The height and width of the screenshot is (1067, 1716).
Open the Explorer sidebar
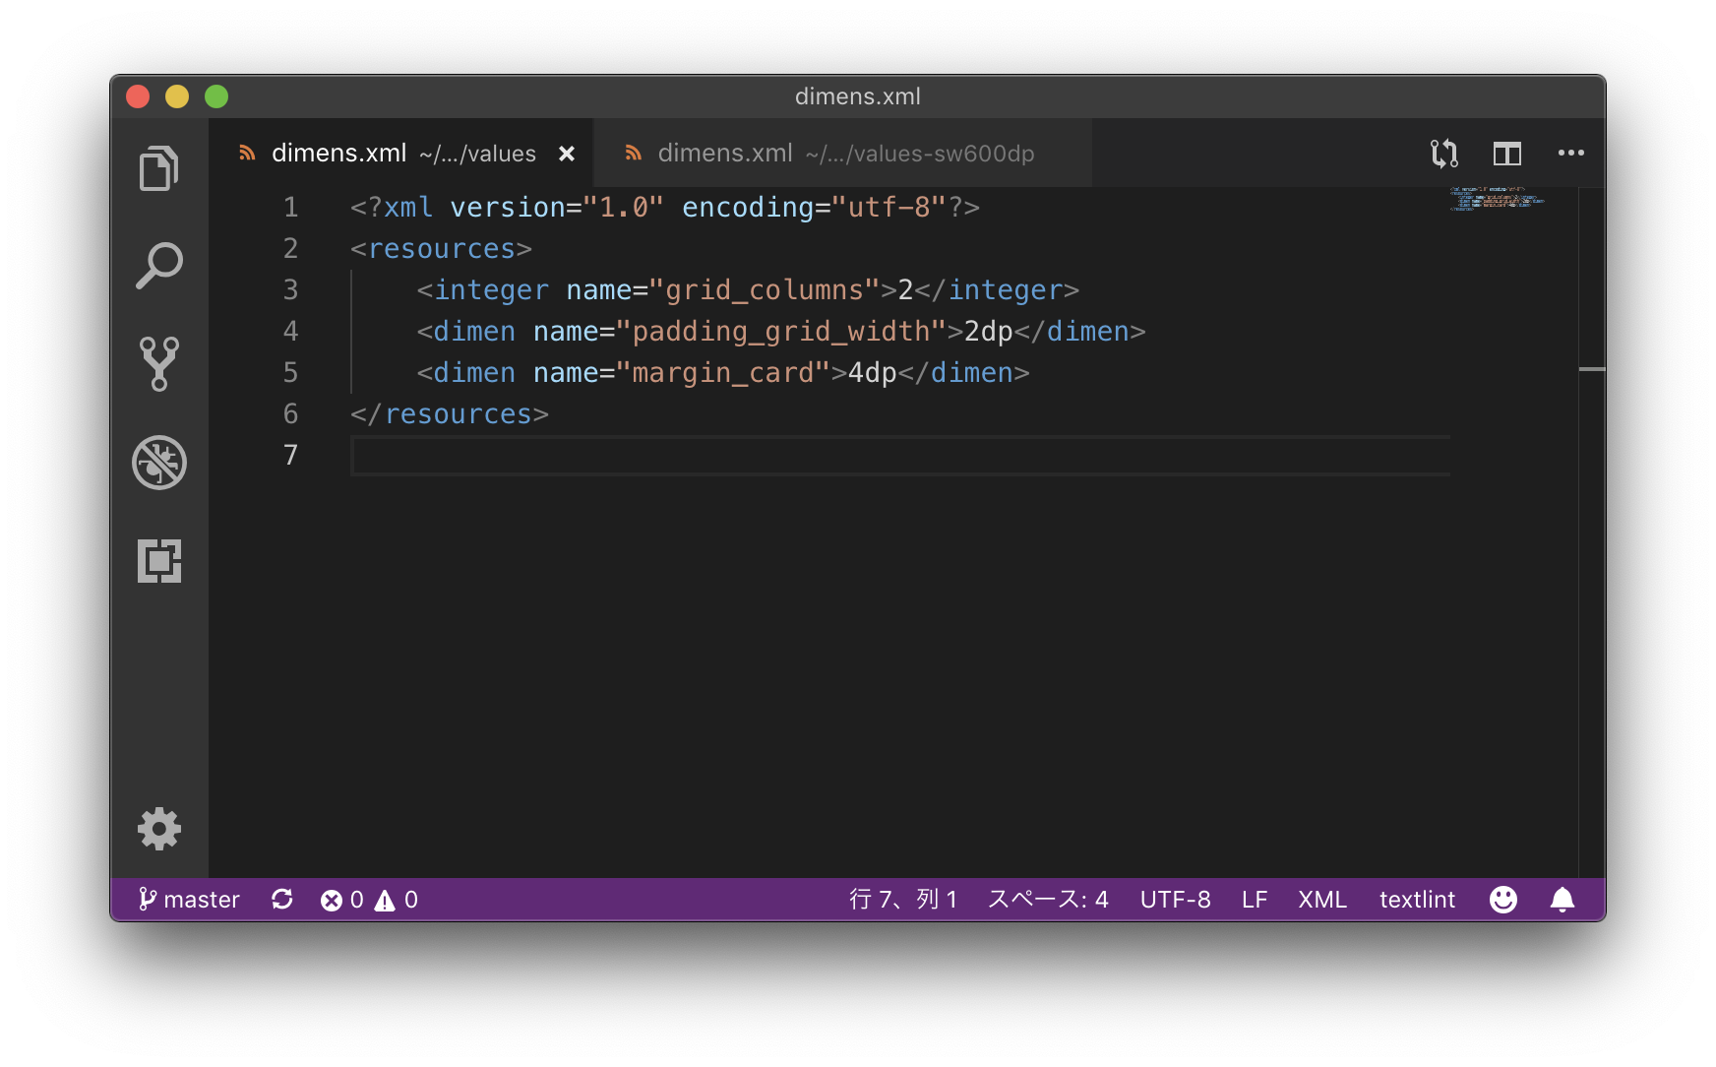[159, 167]
